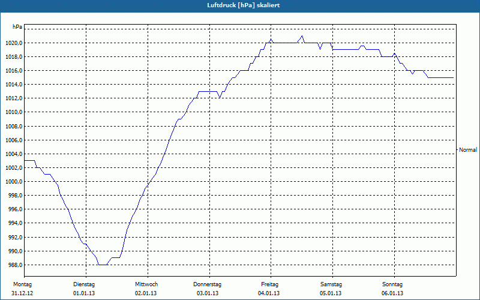Click the 990,0 axis value

coord(15,251)
